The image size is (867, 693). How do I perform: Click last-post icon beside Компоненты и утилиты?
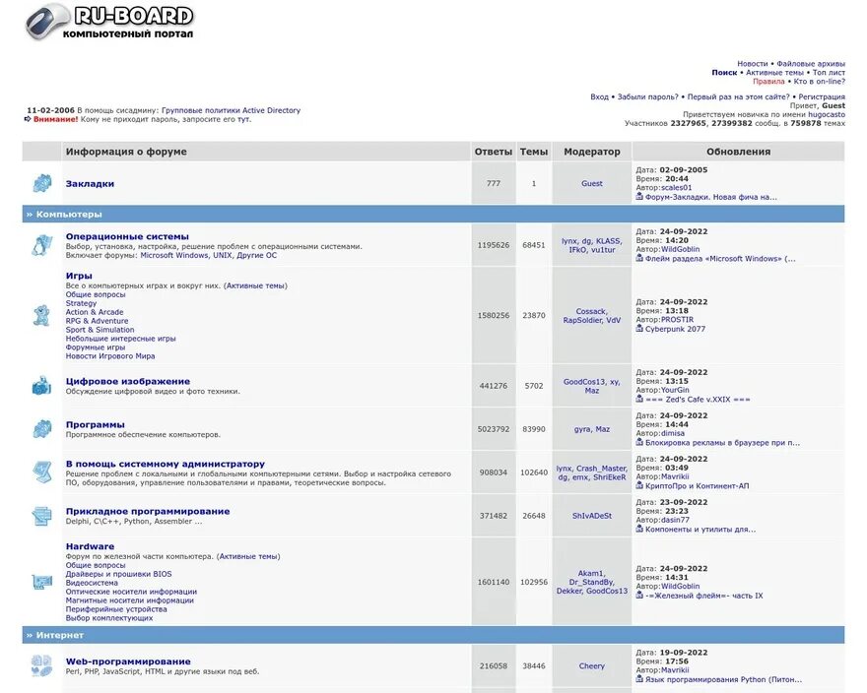639,529
